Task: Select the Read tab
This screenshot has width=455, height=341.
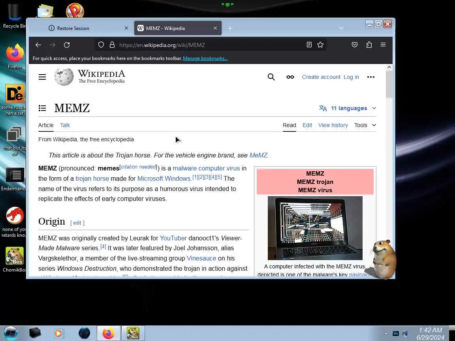Action: click(x=289, y=125)
